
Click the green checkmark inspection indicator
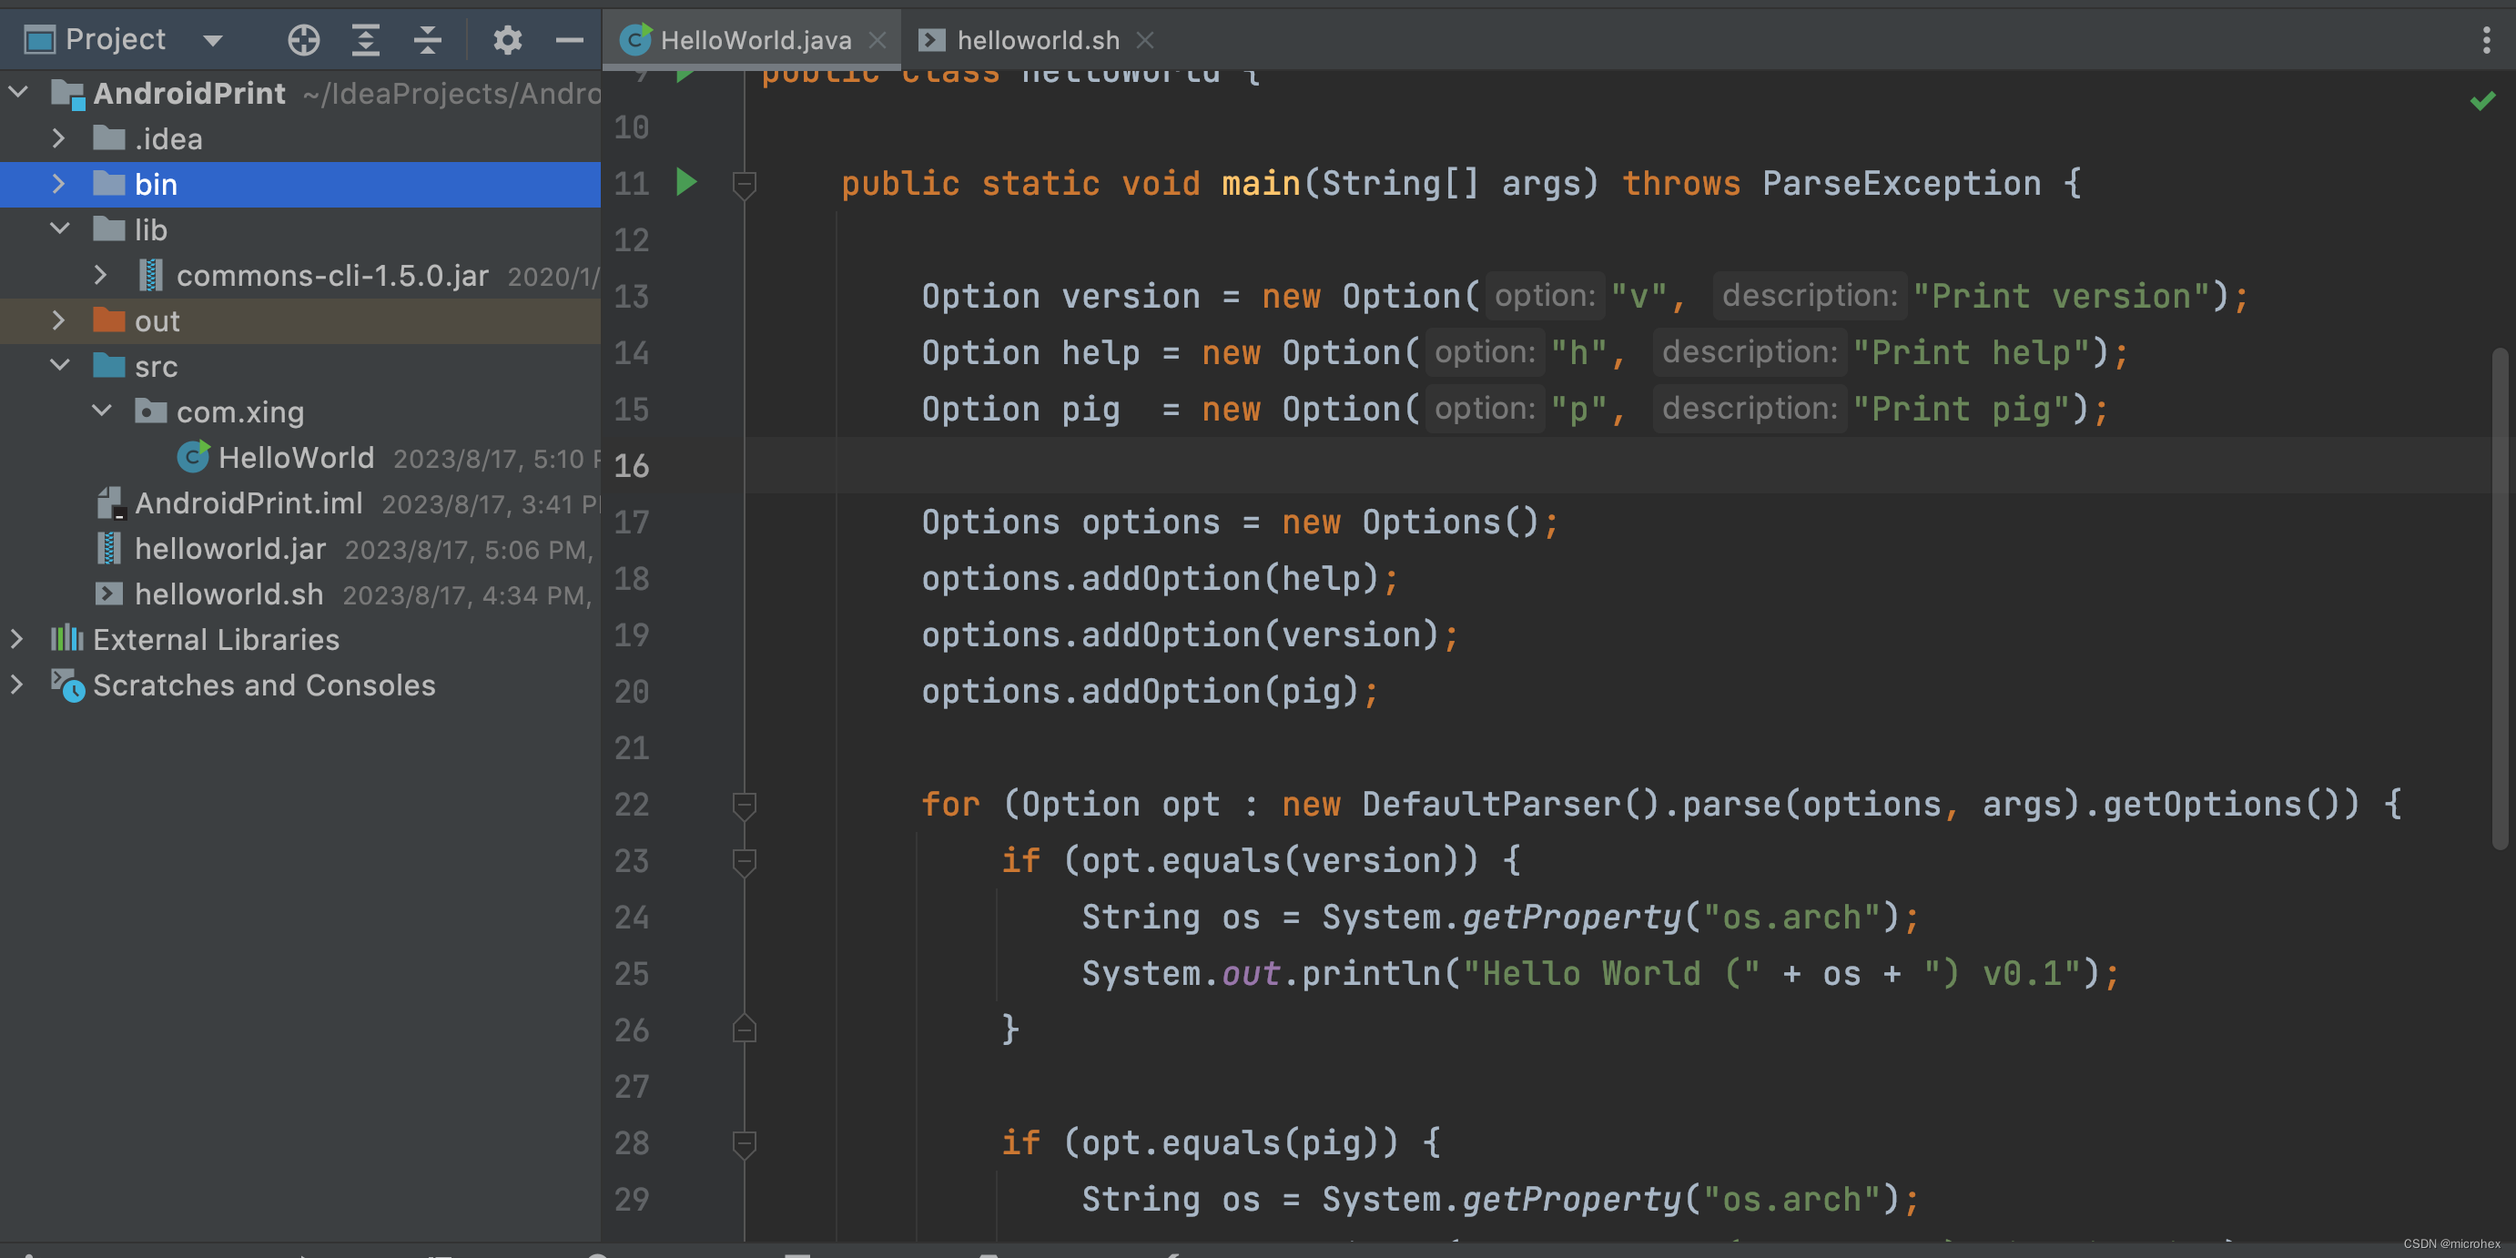click(x=2483, y=99)
